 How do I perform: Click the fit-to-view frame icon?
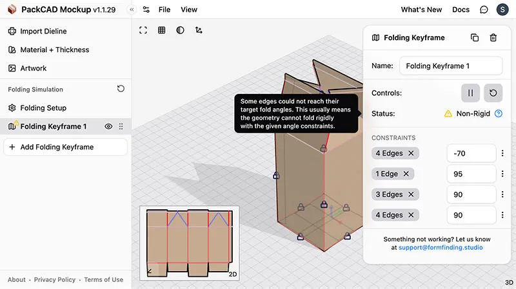pos(143,30)
